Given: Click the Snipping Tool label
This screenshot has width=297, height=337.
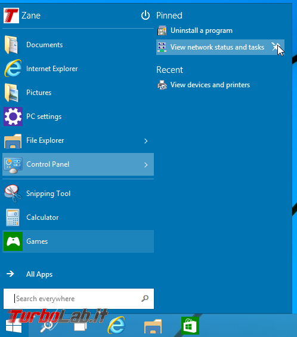Looking at the screenshot, I should point(48,194).
